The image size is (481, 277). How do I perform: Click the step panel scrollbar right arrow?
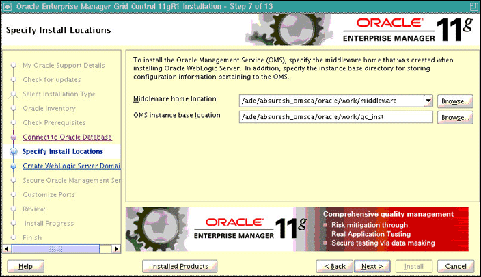[115, 249]
